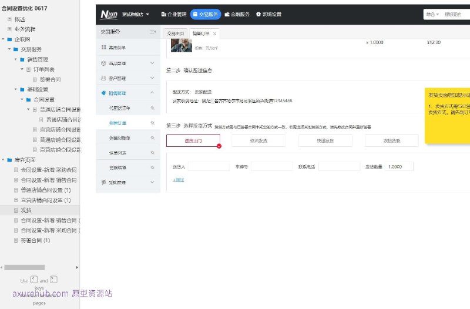Screen dimensions: 470x309
Task: Click the right arrow of the horizontal scrollbar
Action: click(77, 267)
